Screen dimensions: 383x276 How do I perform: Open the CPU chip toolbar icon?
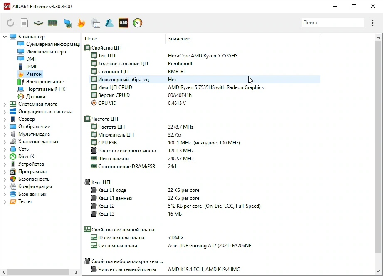[x=38, y=23]
